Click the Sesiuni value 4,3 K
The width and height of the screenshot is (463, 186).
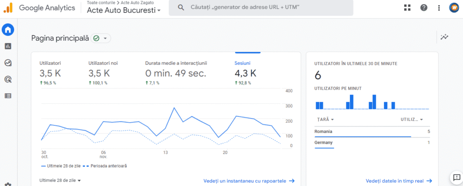click(246, 73)
